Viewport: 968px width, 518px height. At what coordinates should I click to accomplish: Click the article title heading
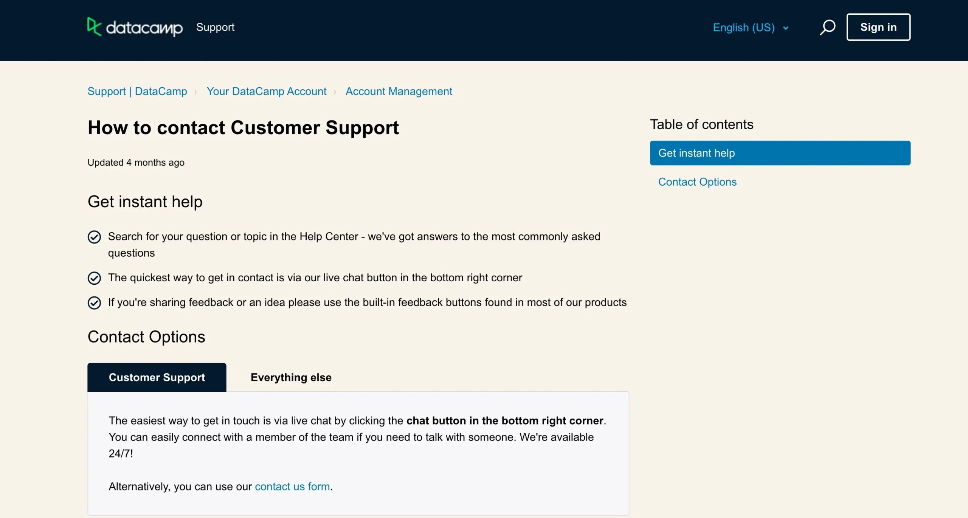click(243, 127)
